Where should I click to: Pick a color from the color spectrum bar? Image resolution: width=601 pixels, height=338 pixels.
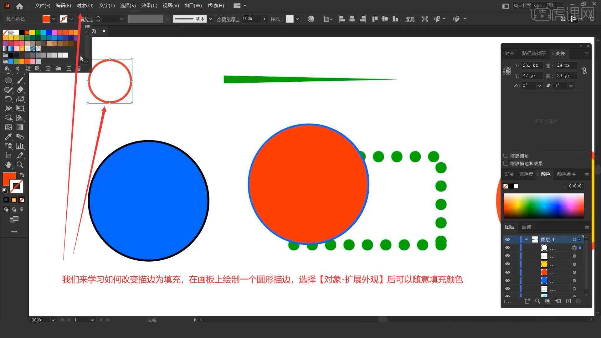click(x=544, y=206)
